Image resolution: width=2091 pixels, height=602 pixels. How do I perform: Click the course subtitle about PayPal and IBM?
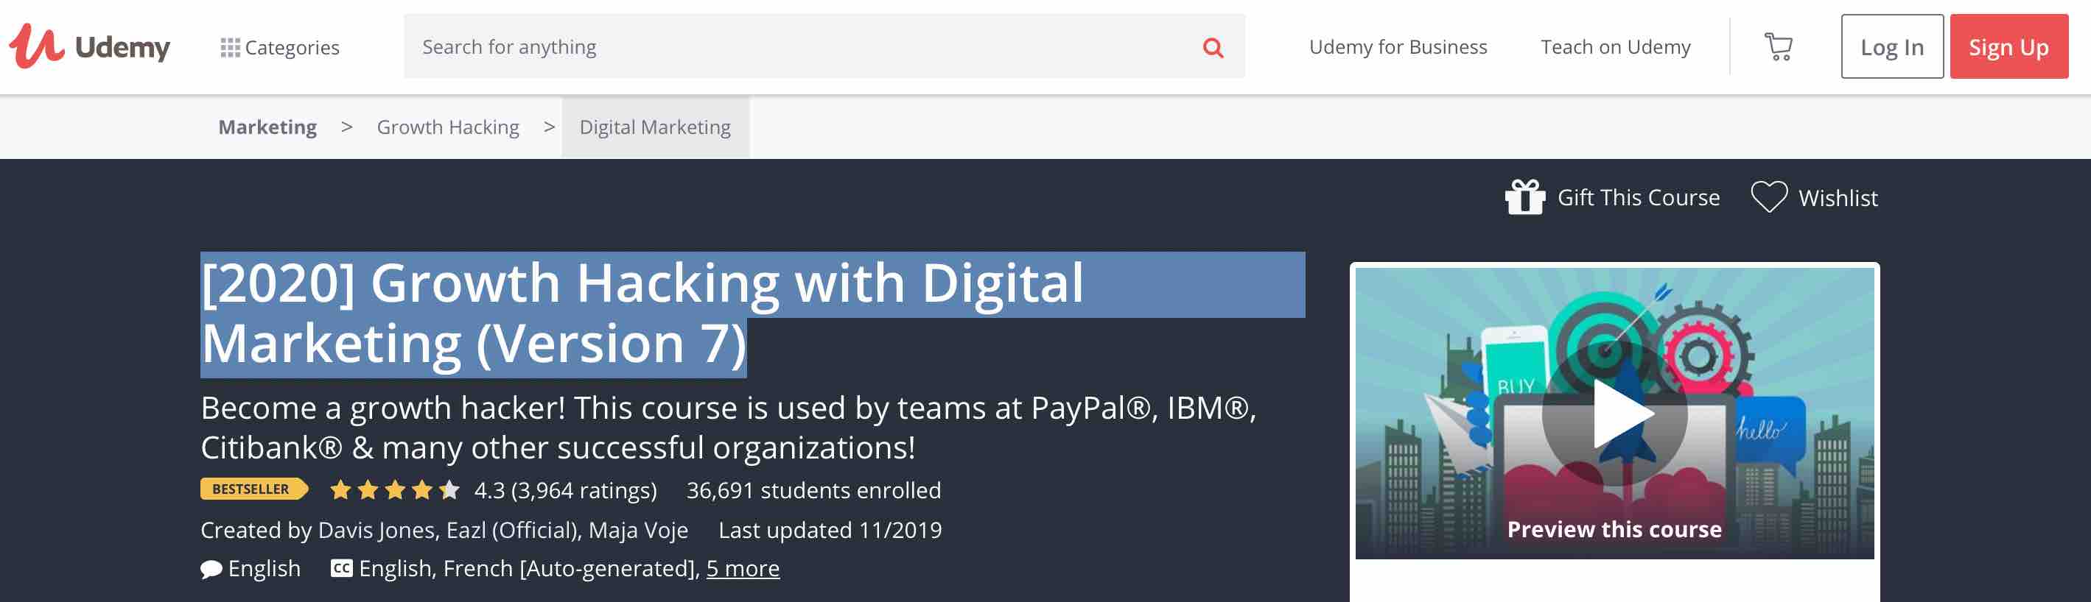[728, 427]
